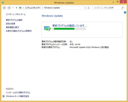Click the double chevron in address bar
The height and width of the screenshot is (102, 128).
23,8
